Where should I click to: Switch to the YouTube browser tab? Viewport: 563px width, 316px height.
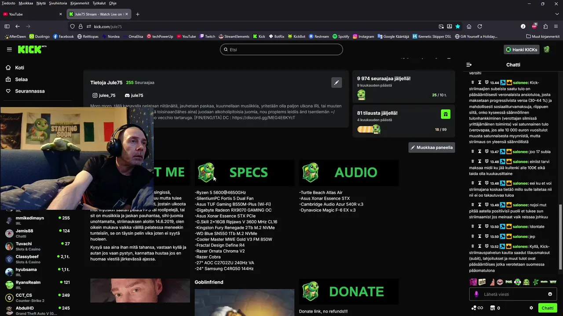coord(33,14)
